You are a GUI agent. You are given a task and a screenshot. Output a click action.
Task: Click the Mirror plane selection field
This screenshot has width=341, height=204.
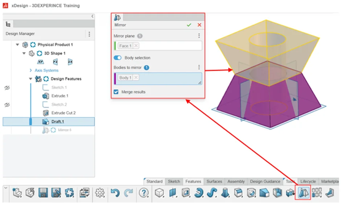[158, 46]
